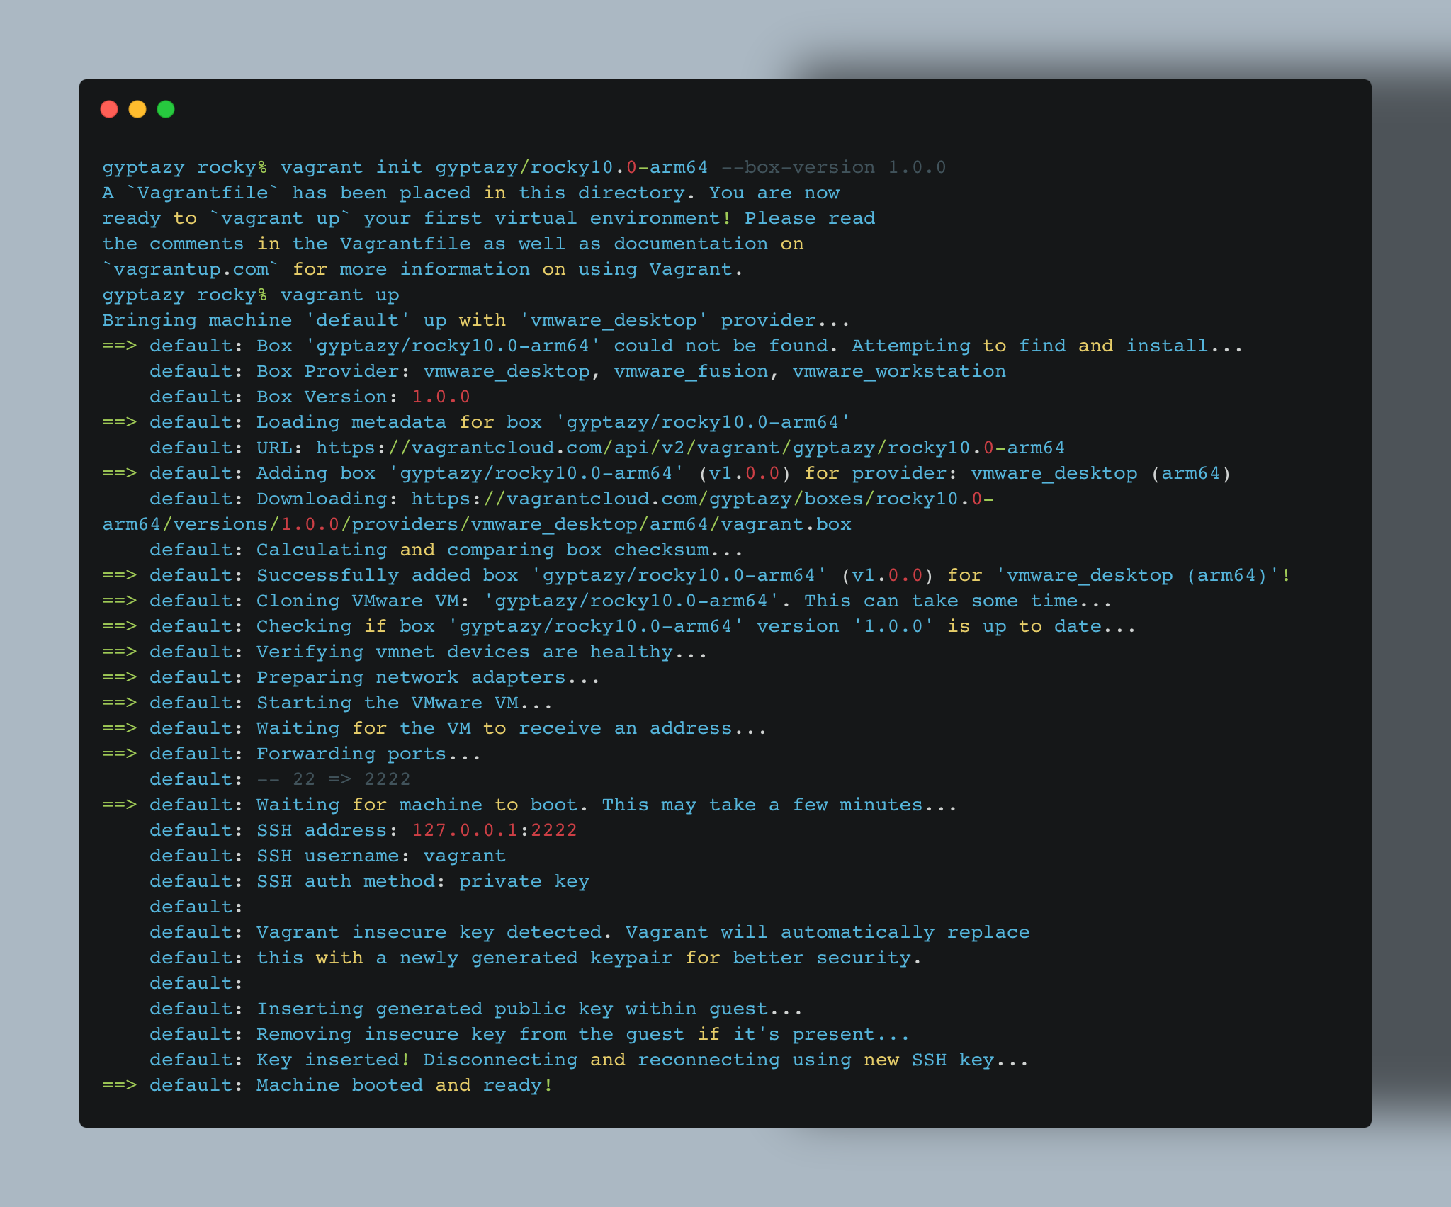The width and height of the screenshot is (1451, 1207).
Task: Click the 'Key inserted! Disconnecting and reconnecting' line
Action: [589, 1060]
